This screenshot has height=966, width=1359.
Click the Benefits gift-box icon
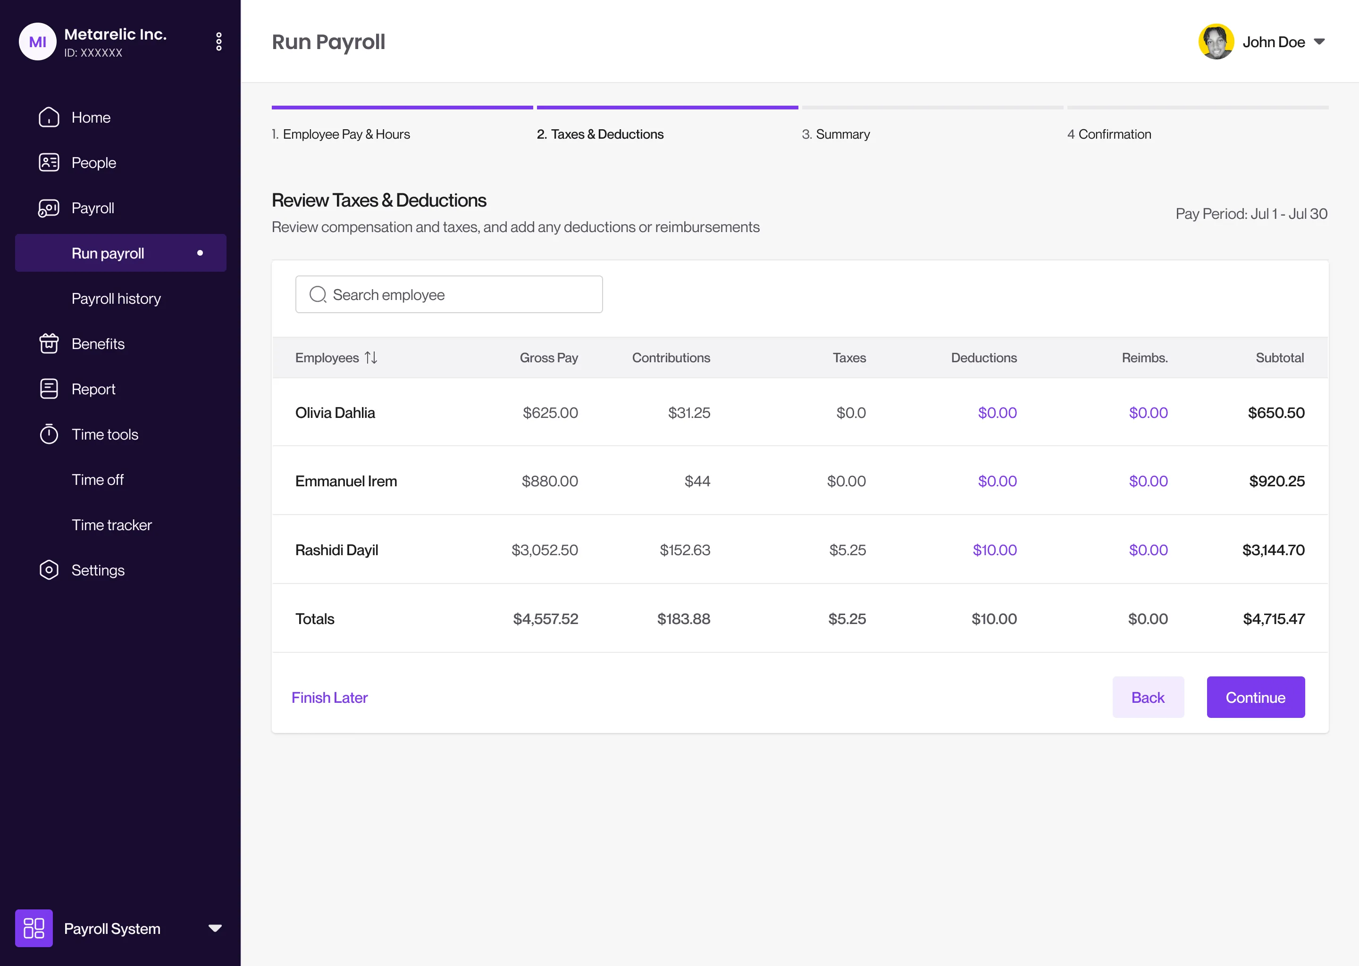(49, 344)
